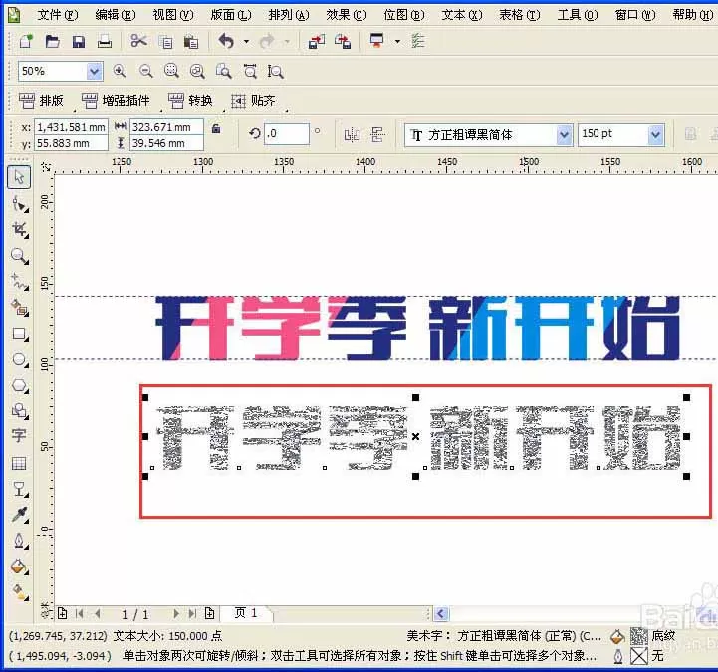Select the Text tool 字
This screenshot has height=672, width=718.
pyautogui.click(x=19, y=435)
